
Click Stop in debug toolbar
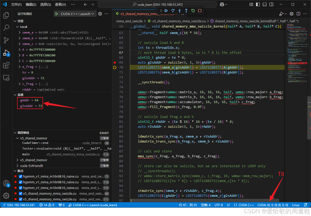200,11
